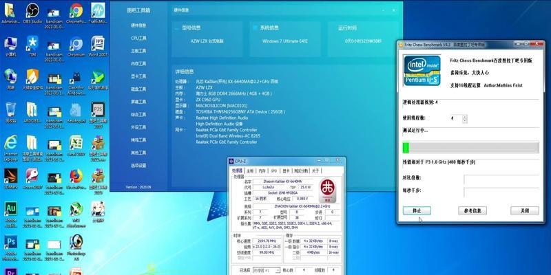The height and width of the screenshot is (275, 551).
Task: Open the Clash for Windows desktop shortcut
Action: pos(76,82)
